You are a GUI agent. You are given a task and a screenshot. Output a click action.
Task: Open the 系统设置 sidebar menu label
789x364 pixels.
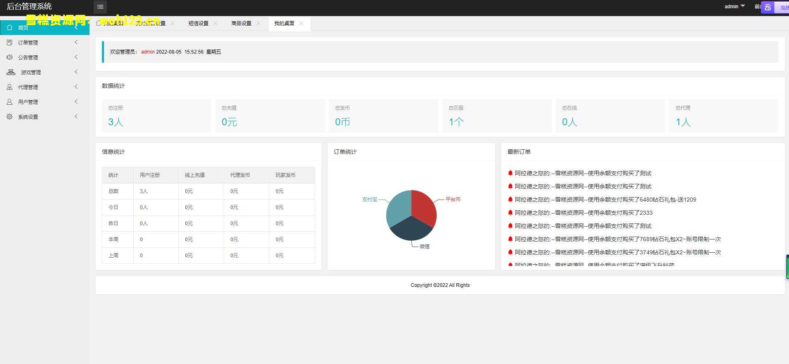[28, 117]
